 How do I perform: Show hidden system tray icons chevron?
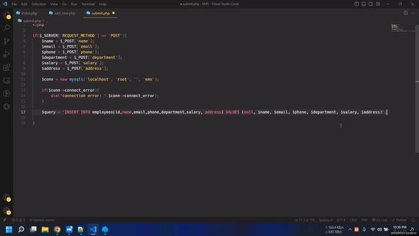(x=350, y=229)
